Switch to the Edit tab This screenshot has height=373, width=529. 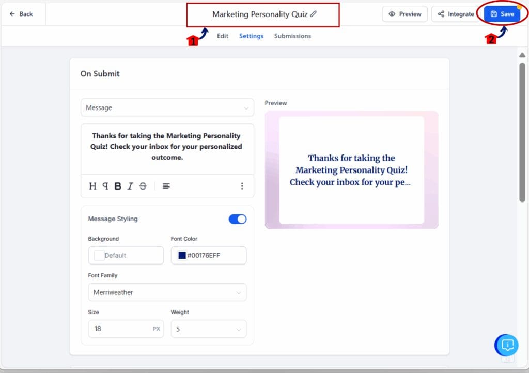[222, 36]
